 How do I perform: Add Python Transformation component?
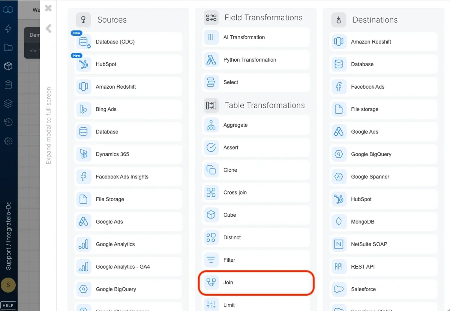[256, 60]
